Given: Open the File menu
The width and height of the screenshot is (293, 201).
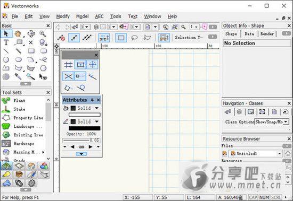Looking at the screenshot, I should (x=15, y=16).
